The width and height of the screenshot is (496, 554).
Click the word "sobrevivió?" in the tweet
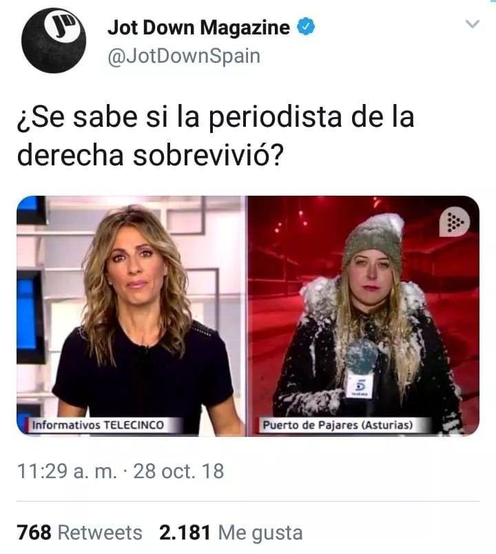[x=209, y=155]
